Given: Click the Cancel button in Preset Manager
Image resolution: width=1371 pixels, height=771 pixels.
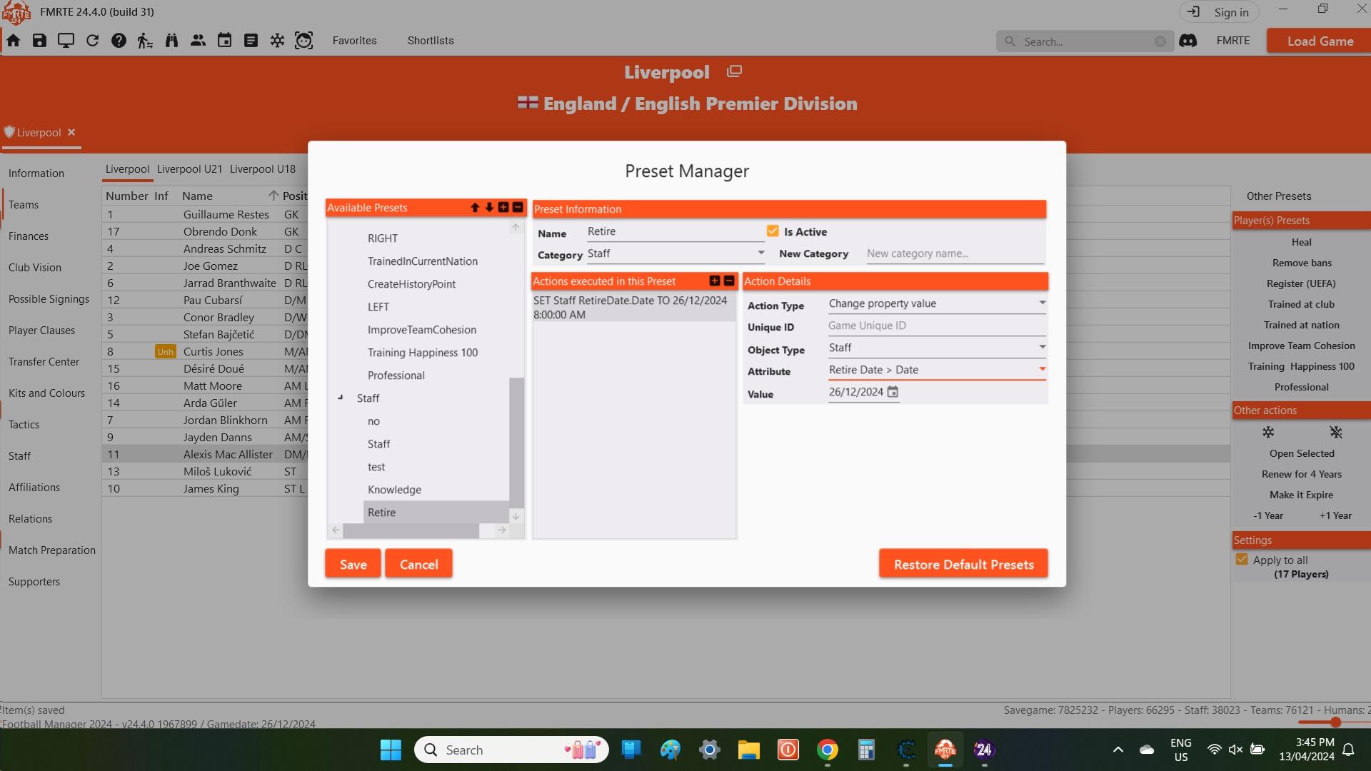Looking at the screenshot, I should (x=418, y=564).
